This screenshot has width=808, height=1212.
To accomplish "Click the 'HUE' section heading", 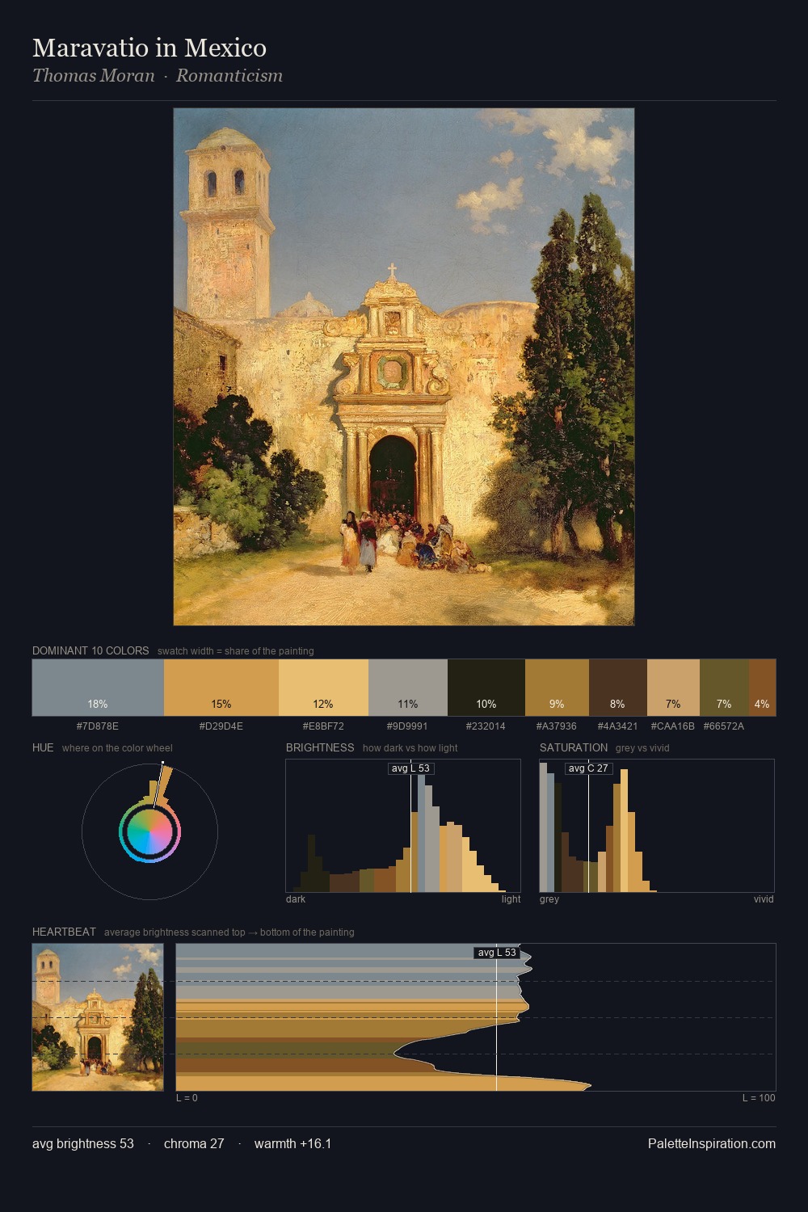I will click(x=43, y=747).
